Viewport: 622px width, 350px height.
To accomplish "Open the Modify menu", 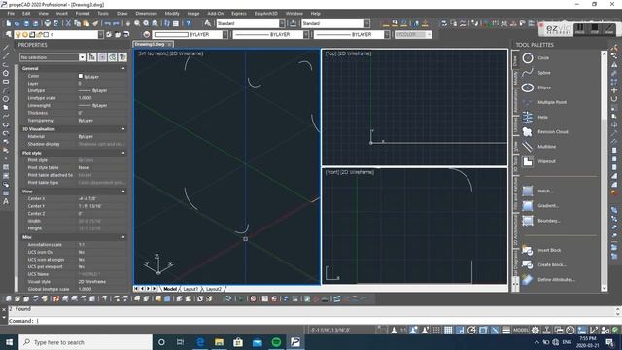I will (172, 13).
